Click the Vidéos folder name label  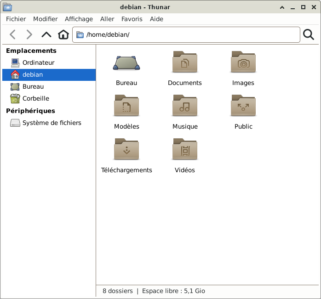(x=185, y=170)
